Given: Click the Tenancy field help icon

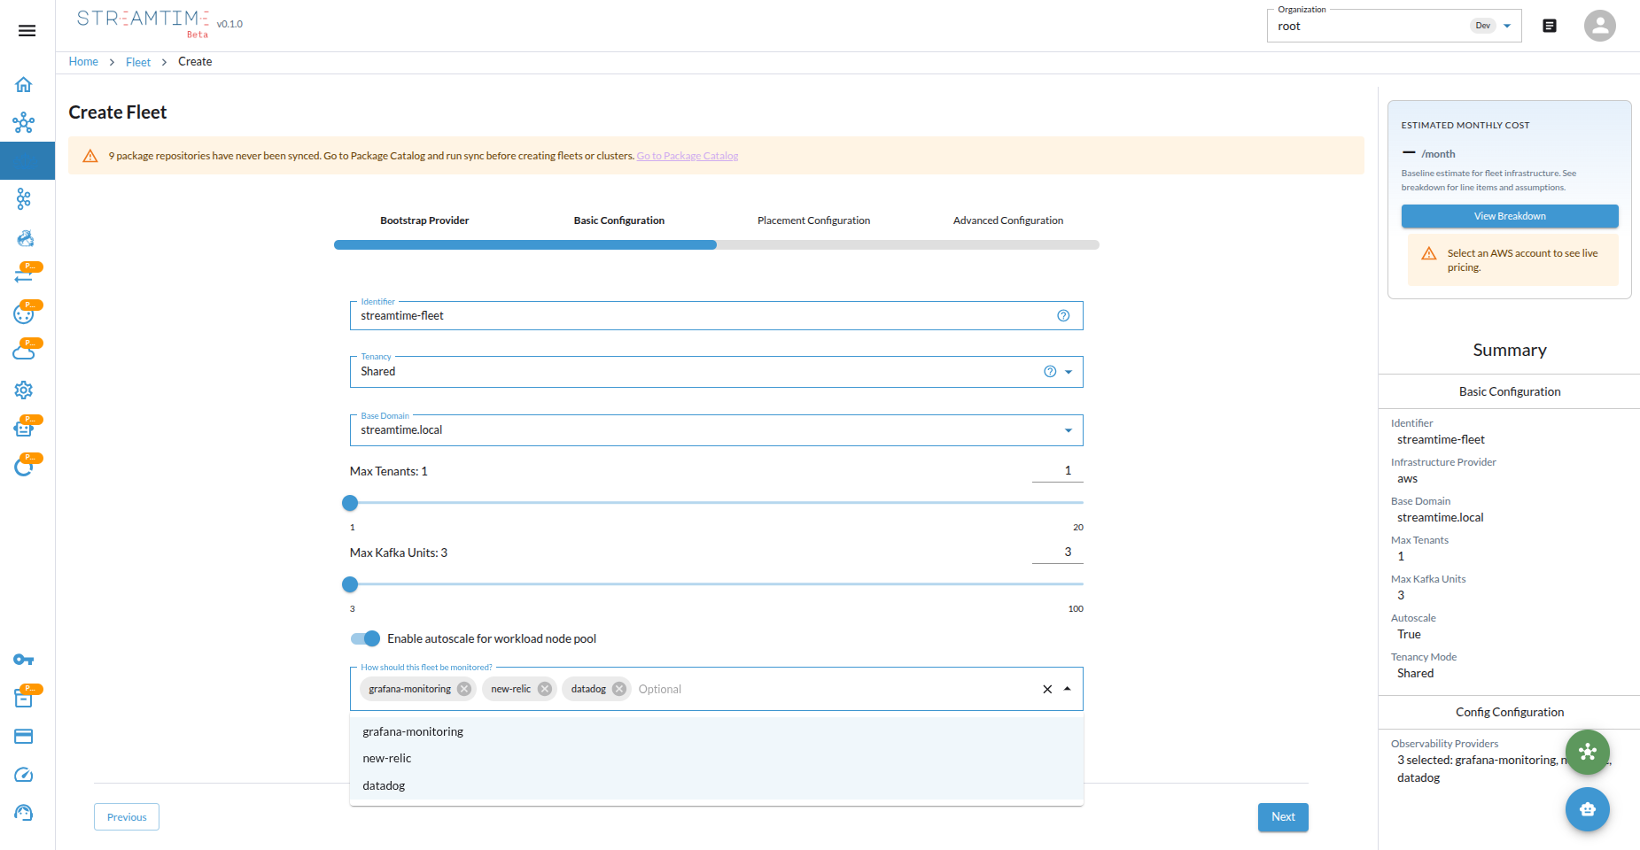Looking at the screenshot, I should click(x=1050, y=372).
